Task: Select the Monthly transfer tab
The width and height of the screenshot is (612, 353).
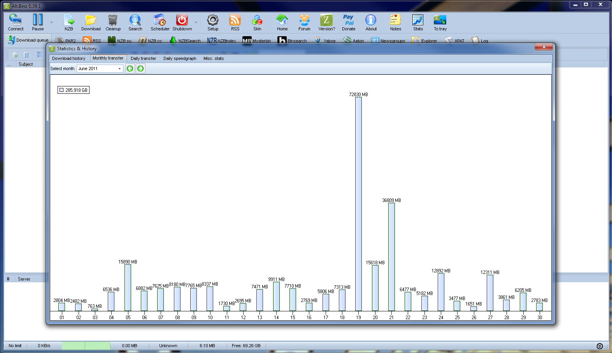Action: point(108,58)
